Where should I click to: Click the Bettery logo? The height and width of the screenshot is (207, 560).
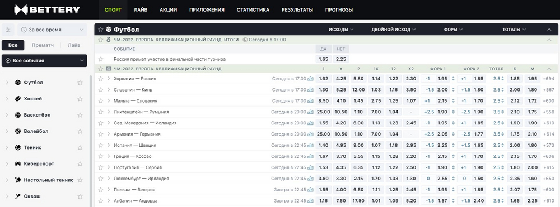[x=47, y=9]
